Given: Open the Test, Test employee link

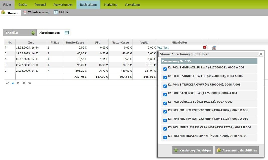Looking at the screenshot, I should pos(163,48).
